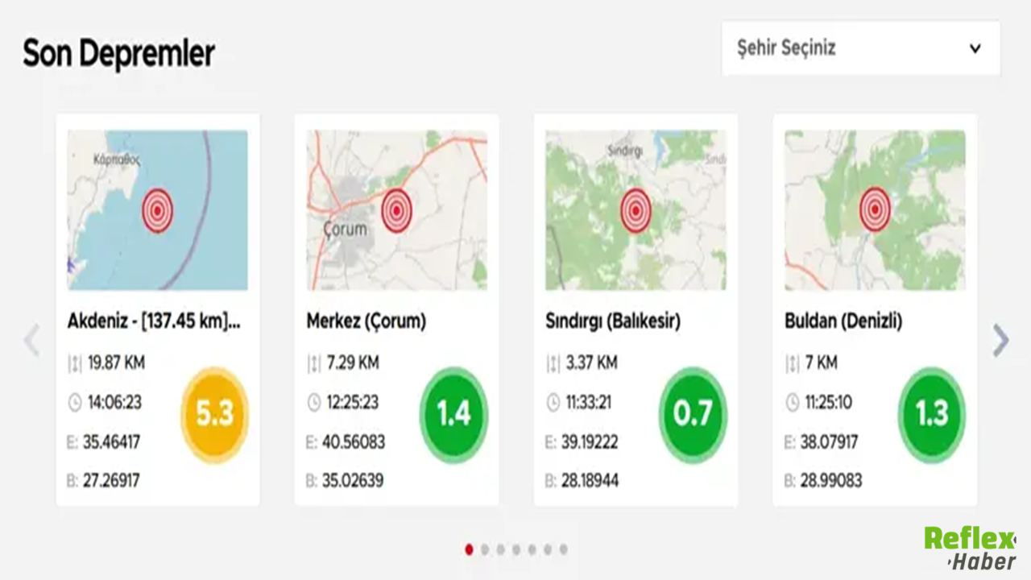Open the Şehir Seçiniz city dropdown

[861, 48]
